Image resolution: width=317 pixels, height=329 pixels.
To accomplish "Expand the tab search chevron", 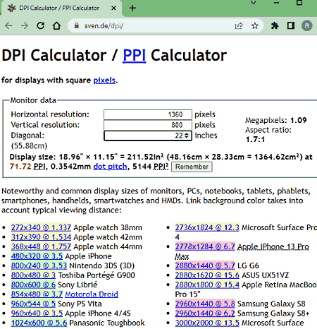I will [x=254, y=3].
